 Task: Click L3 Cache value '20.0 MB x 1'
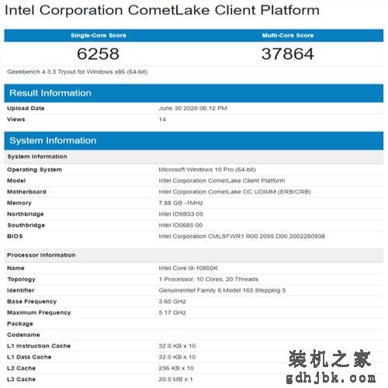[x=175, y=379]
